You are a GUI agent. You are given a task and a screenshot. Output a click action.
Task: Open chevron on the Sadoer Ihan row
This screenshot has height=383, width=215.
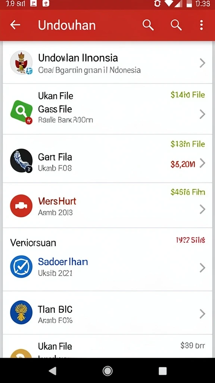point(202,268)
